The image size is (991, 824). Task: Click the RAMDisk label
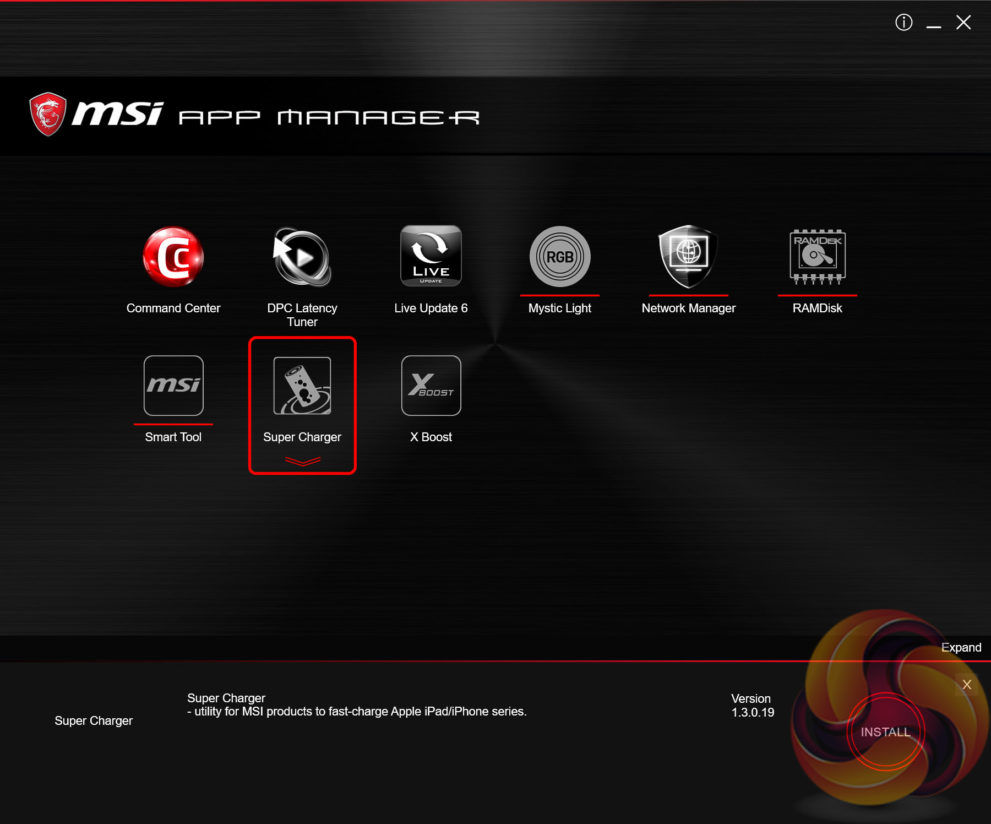(818, 308)
